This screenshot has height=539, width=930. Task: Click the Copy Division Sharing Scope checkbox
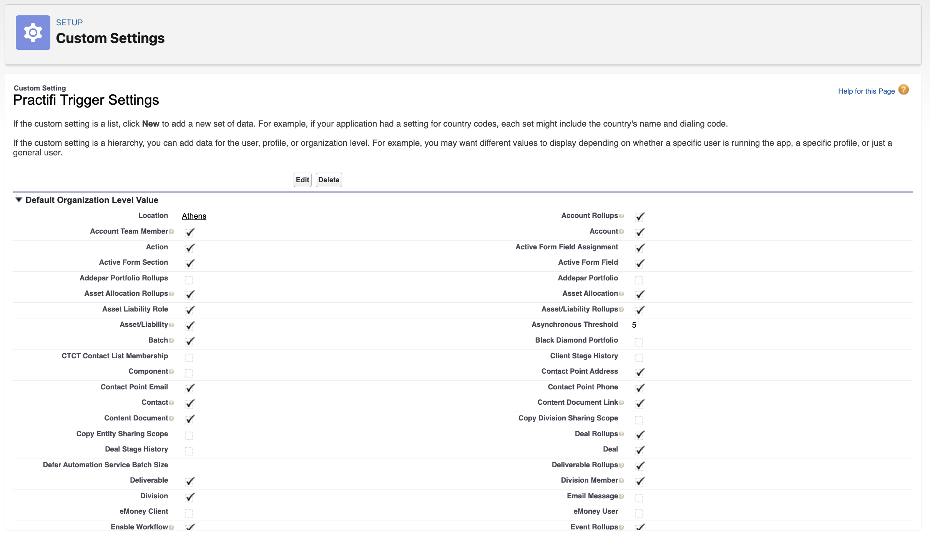[639, 420]
